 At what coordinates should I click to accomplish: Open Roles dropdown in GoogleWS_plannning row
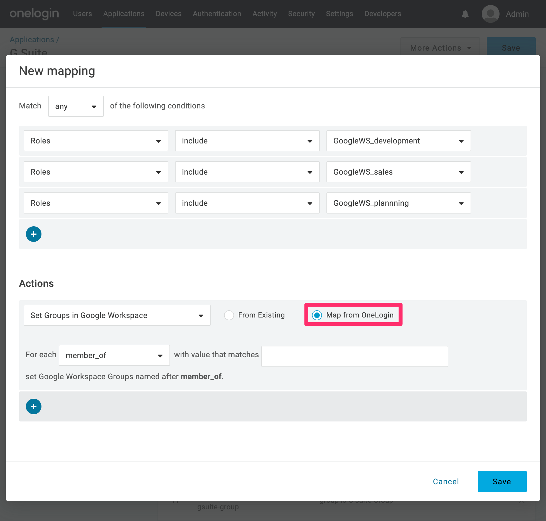click(96, 203)
